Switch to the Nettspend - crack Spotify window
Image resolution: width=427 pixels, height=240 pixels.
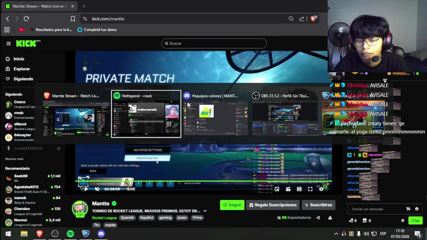tap(146, 114)
